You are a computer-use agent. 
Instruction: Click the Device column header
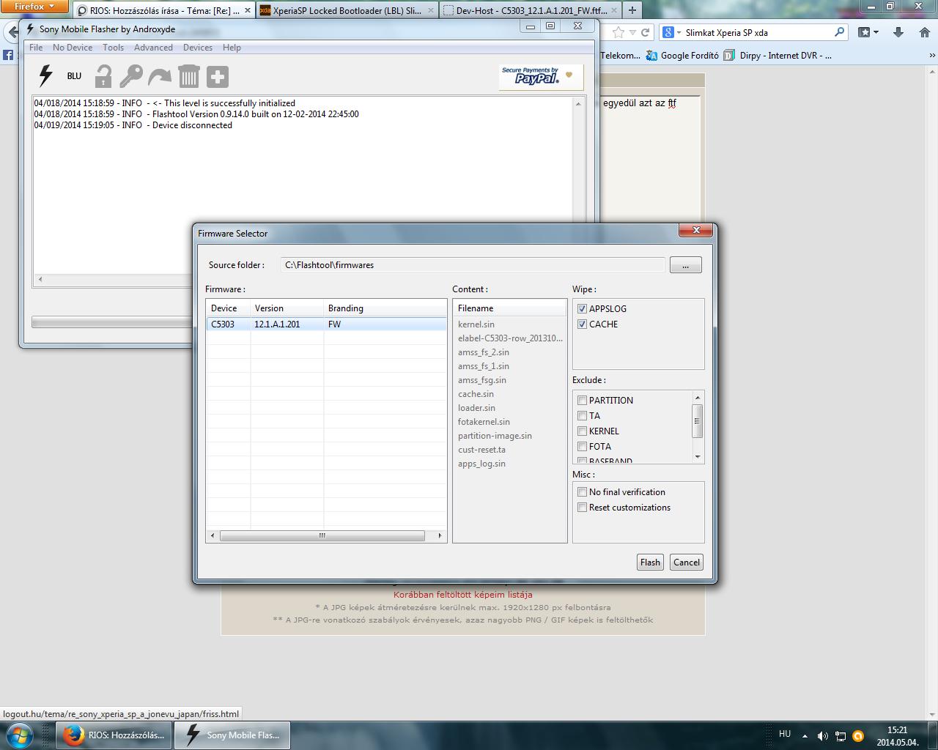pyautogui.click(x=228, y=308)
